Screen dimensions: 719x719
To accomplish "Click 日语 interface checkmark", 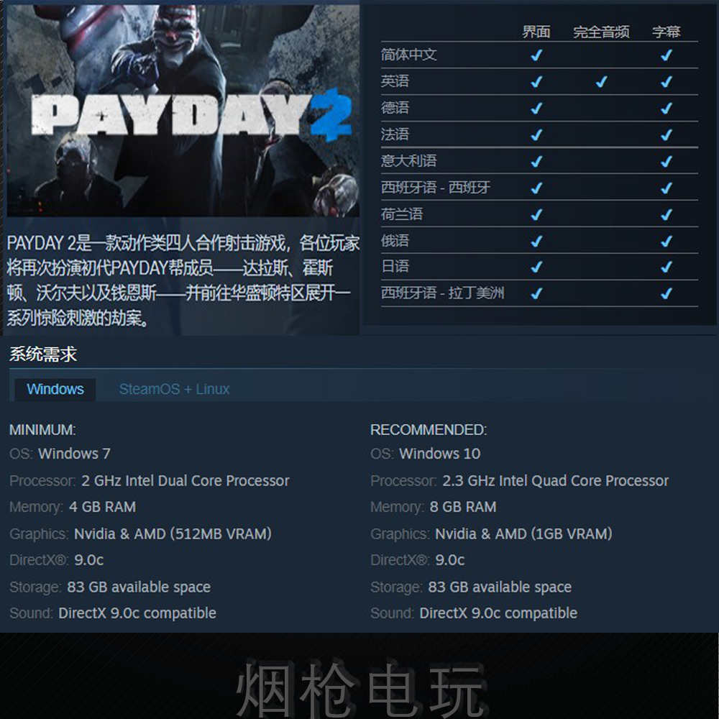I will pyautogui.click(x=536, y=267).
